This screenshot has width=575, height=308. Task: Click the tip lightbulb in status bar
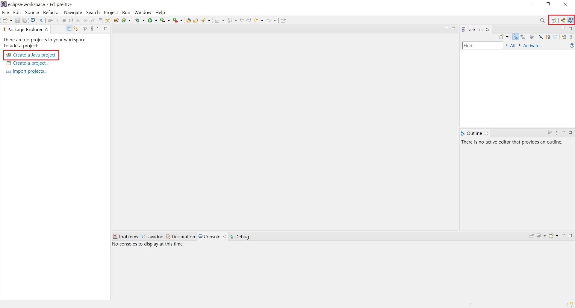(x=571, y=304)
